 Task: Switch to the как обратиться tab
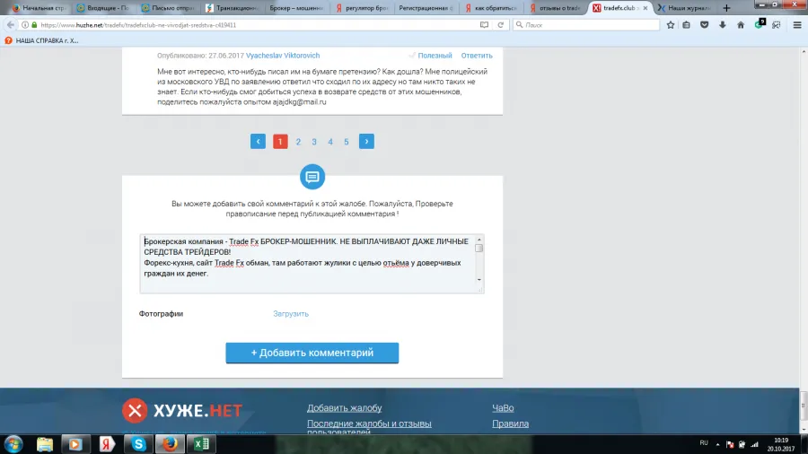pos(490,8)
